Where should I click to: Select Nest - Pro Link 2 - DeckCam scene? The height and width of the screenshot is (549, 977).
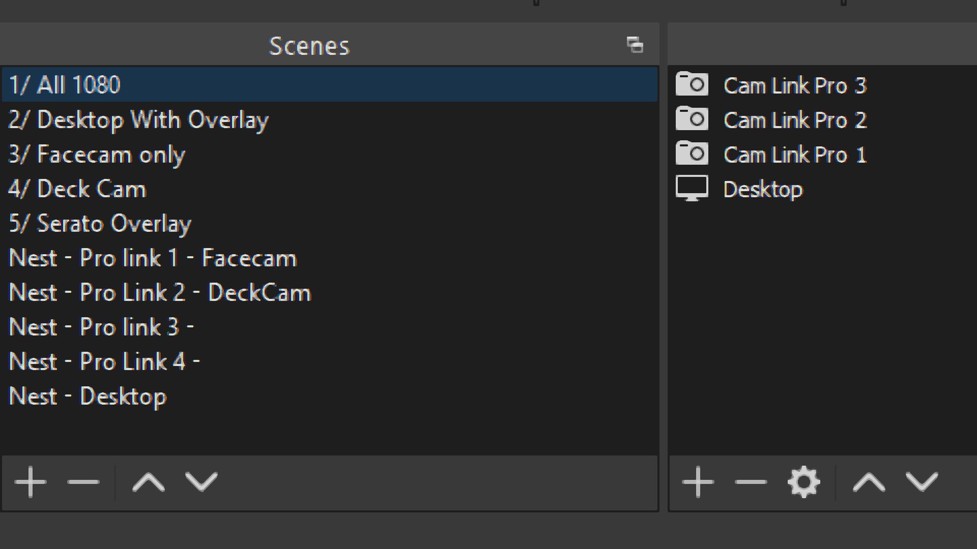point(330,292)
